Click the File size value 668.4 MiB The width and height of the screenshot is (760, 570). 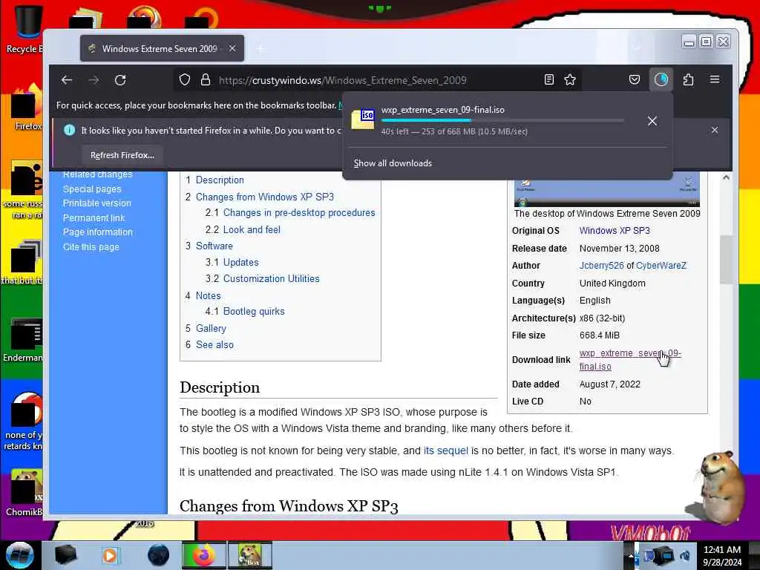coord(599,335)
